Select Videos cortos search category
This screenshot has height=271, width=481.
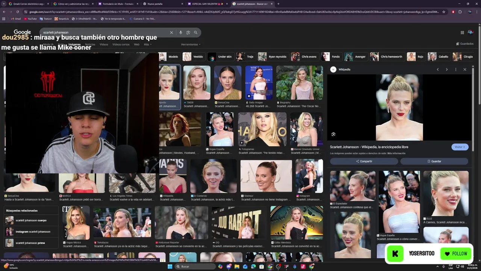click(121, 44)
